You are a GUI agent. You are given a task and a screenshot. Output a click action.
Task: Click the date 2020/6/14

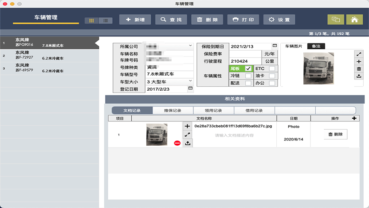[x=294, y=140]
